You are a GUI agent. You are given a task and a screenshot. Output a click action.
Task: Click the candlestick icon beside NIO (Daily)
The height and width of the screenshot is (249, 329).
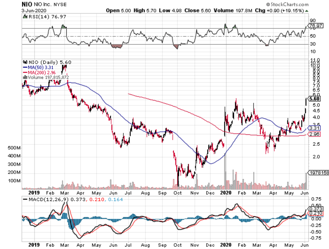(x=25, y=62)
